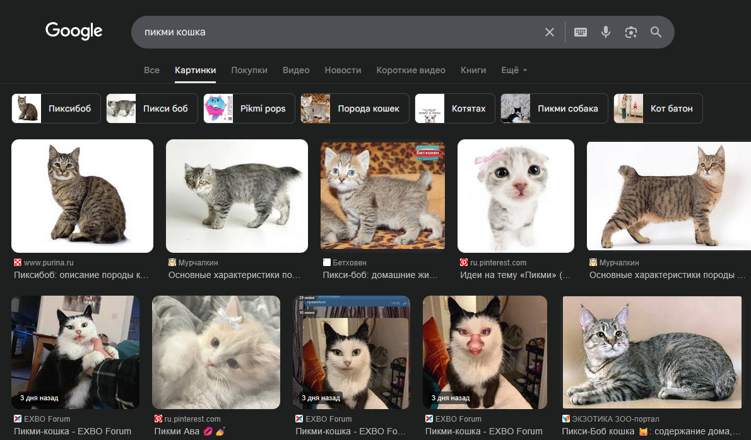Viewport: 751px width, 440px height.
Task: Click the Бетховен favicon
Action: click(327, 262)
